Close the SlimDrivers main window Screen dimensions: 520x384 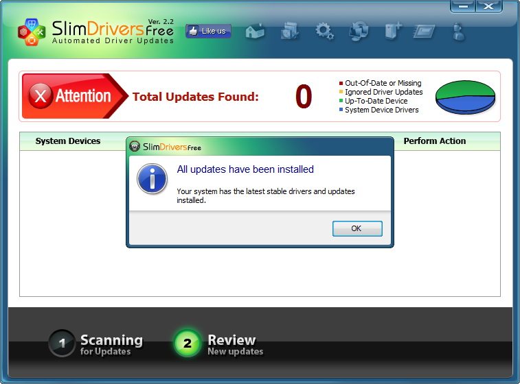pyautogui.click(x=488, y=6)
